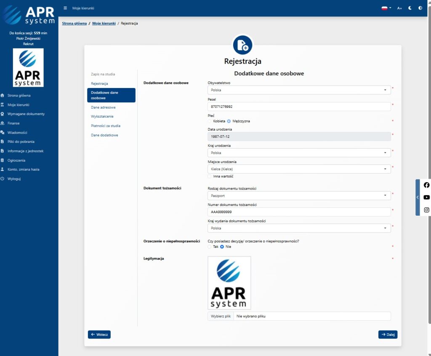Open the language flag selector

click(x=386, y=8)
